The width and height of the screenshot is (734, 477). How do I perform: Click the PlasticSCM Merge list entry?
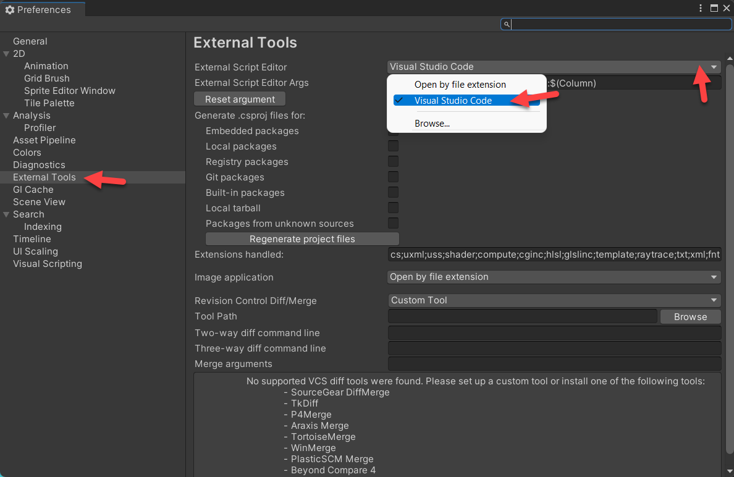pyautogui.click(x=332, y=459)
